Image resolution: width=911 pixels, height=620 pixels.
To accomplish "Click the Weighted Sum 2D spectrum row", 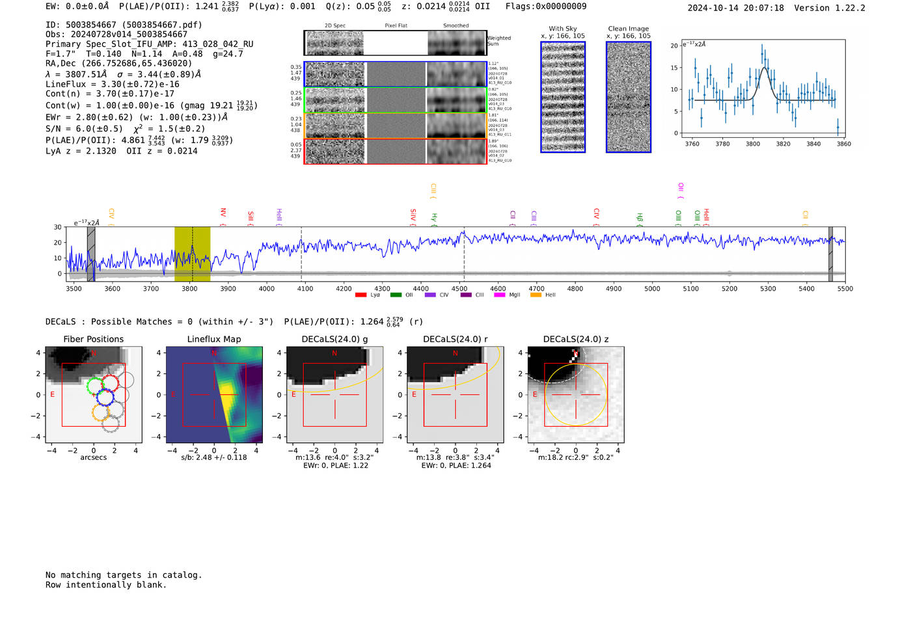I will (x=396, y=43).
